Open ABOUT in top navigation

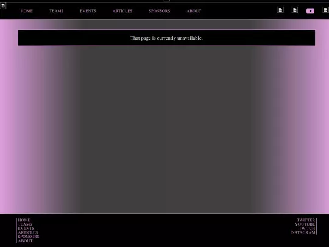194,11
